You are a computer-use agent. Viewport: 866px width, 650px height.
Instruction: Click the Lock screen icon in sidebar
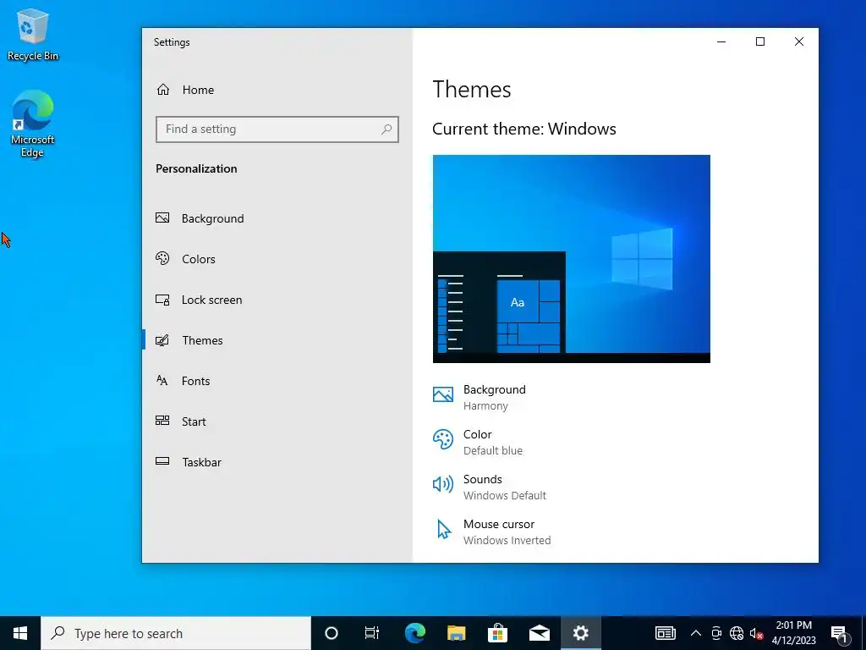click(x=162, y=300)
